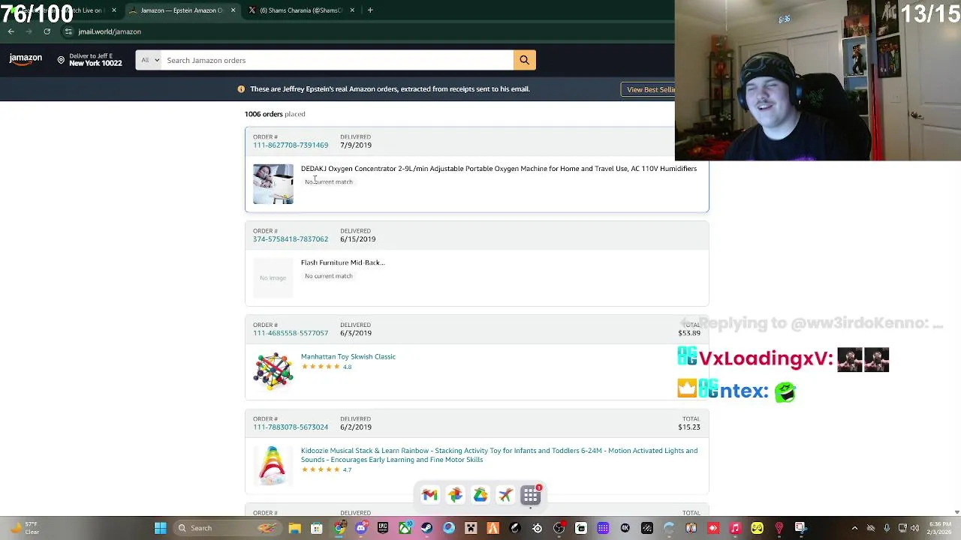Screen dimensions: 961x540
Task: Close the Shams Charania tab
Action: (353, 10)
